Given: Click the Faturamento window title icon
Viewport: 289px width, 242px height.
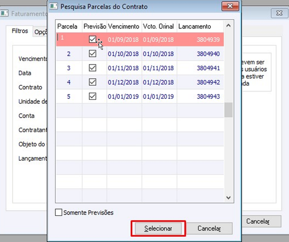Looking at the screenshot, I should (x=4, y=13).
